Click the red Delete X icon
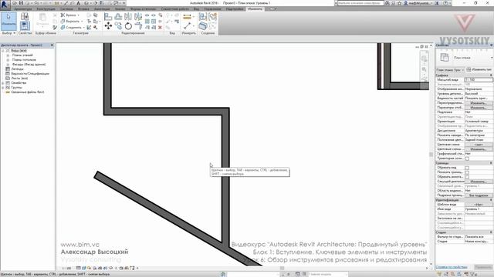Viewport: 494px width, 277px height. pos(160,28)
